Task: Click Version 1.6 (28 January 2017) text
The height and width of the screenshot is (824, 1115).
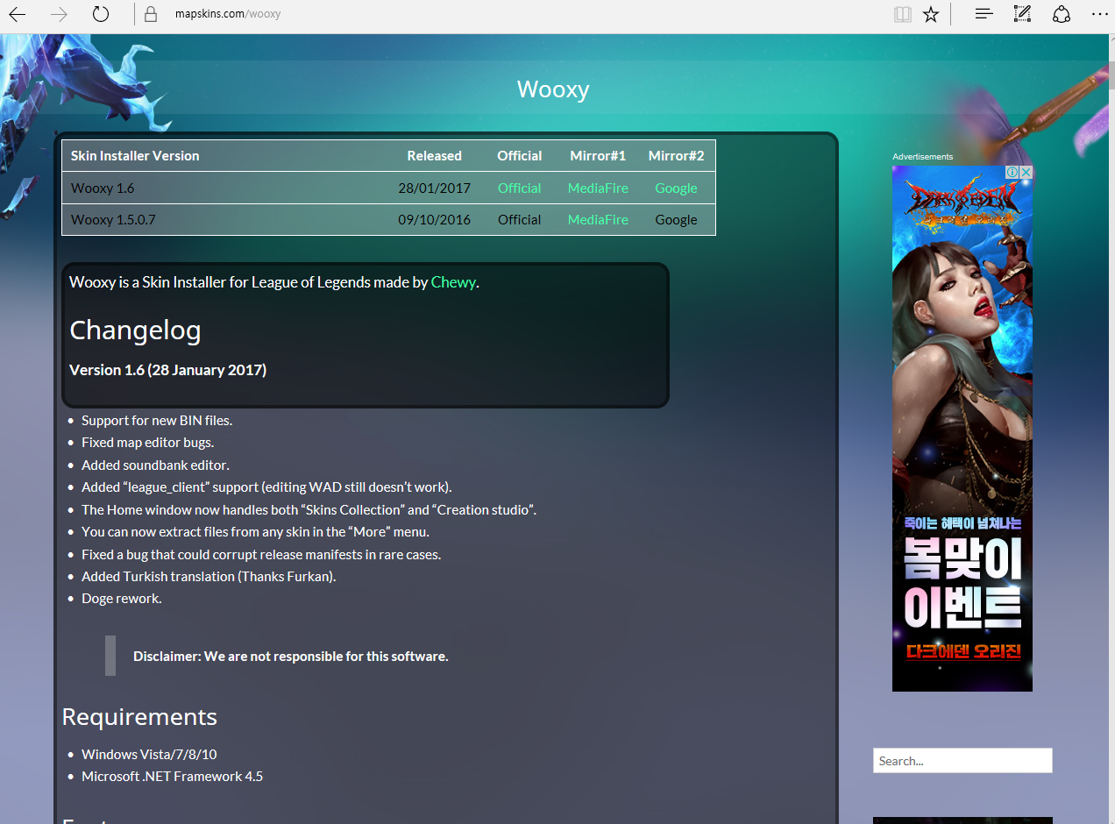Action: pyautogui.click(x=167, y=370)
